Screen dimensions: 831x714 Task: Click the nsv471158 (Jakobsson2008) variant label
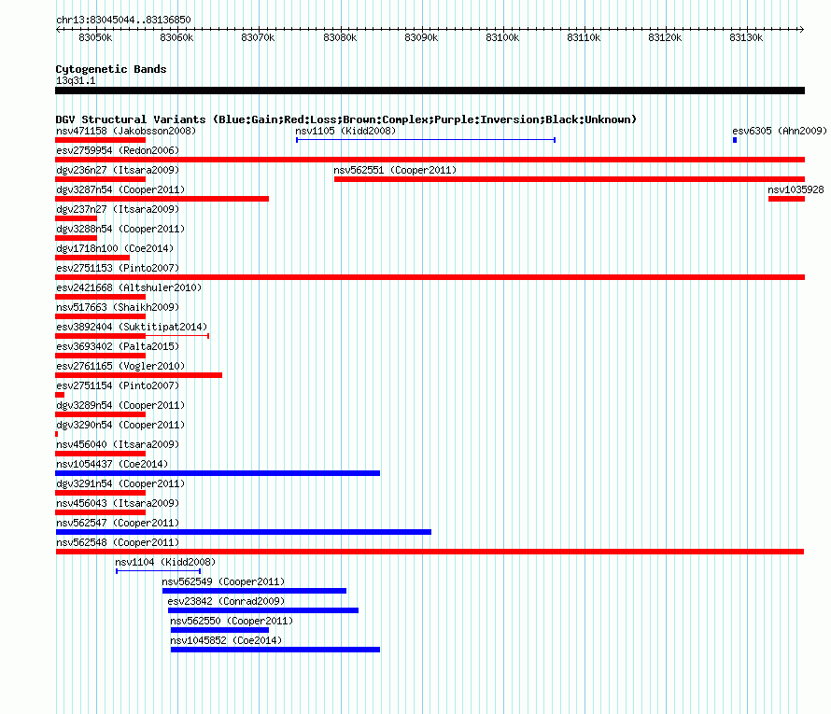(126, 131)
